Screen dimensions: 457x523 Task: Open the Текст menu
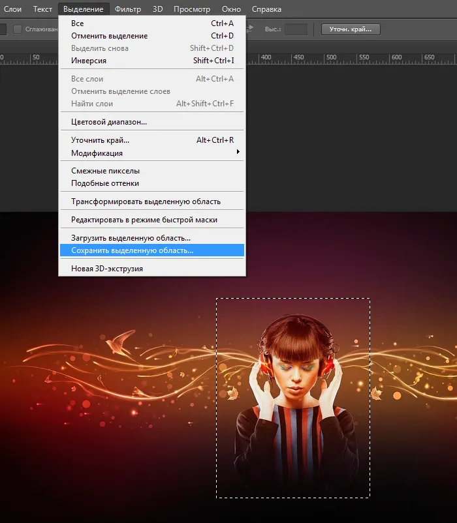(x=42, y=9)
